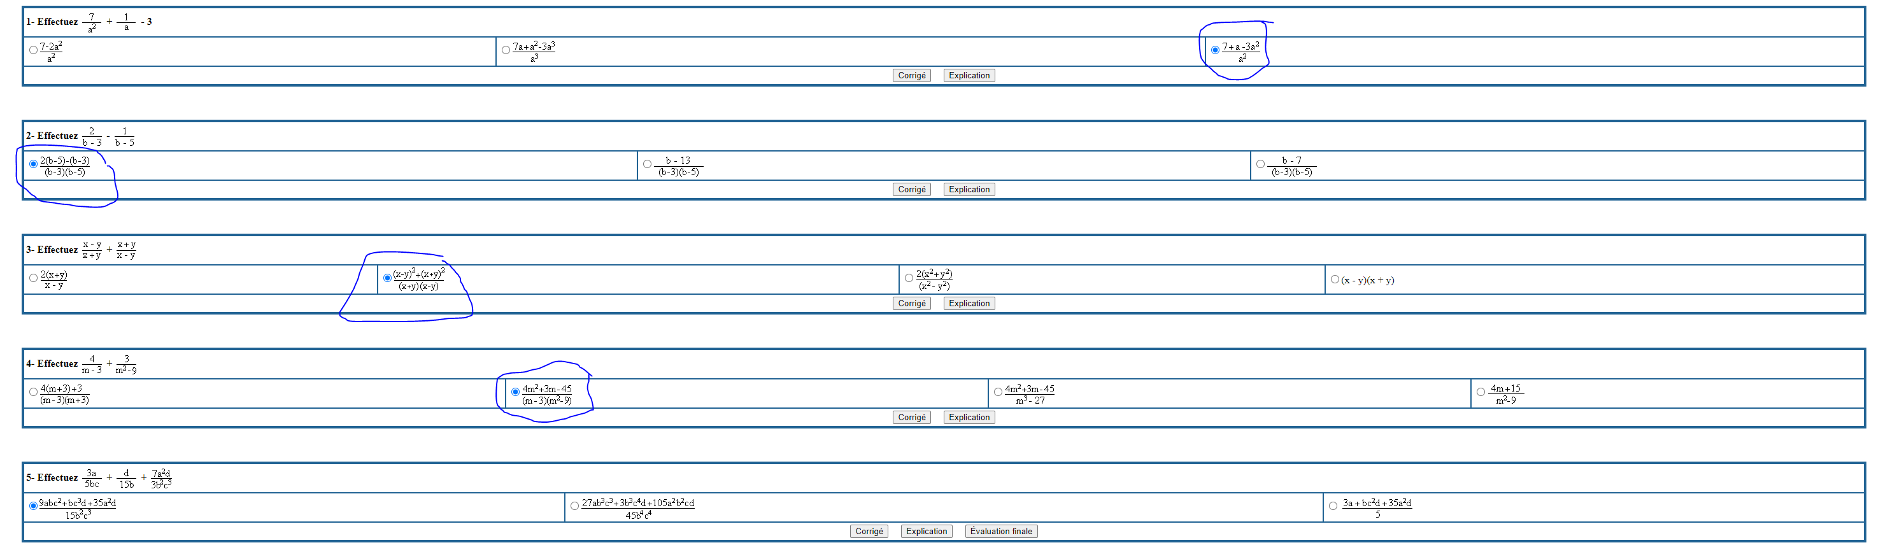Select the (x - y)(x + y) answer
The height and width of the screenshot is (559, 1904).
point(1335,279)
